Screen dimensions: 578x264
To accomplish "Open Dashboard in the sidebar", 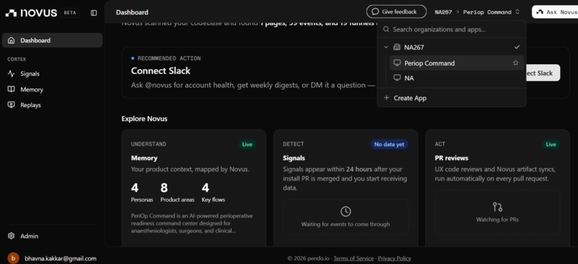I will 52,41.
